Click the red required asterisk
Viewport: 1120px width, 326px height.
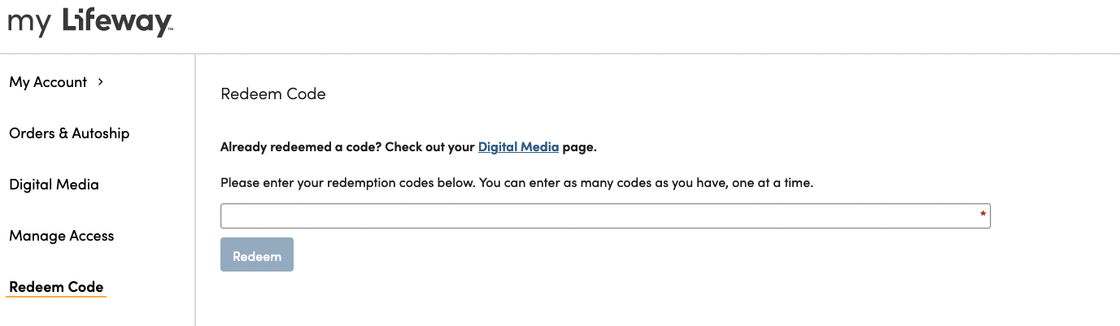click(x=983, y=215)
